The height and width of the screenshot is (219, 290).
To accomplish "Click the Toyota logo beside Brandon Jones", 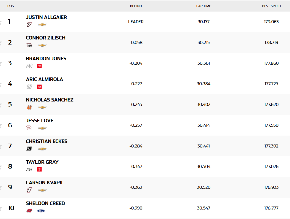I will click(39, 66).
